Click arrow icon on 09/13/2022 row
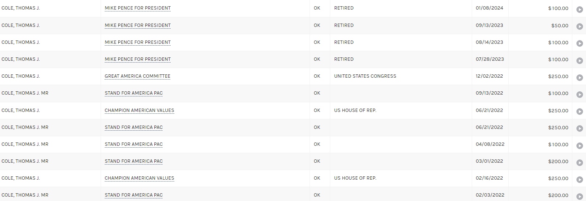Screen dimensions: 586x201 [579, 95]
